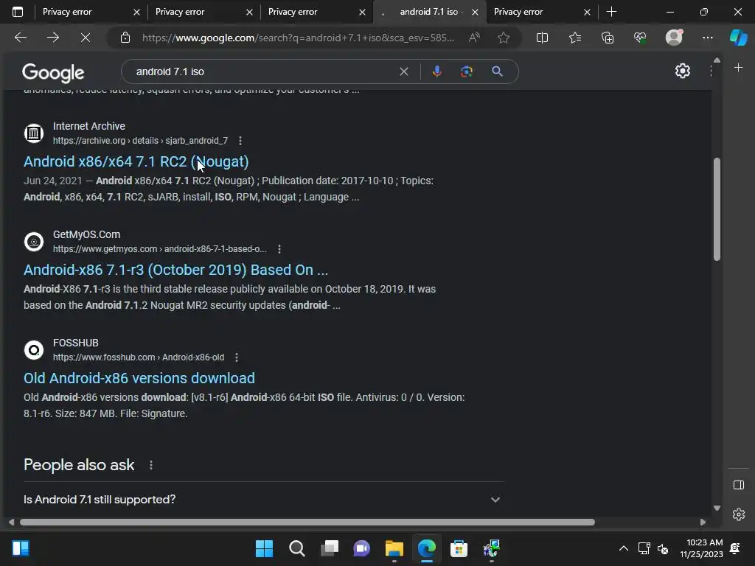Viewport: 755px width, 566px height.
Task: Open a new browser tab
Action: (611, 12)
